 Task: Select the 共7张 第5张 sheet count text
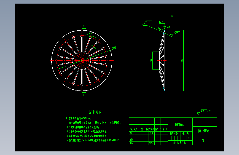tap(179, 143)
